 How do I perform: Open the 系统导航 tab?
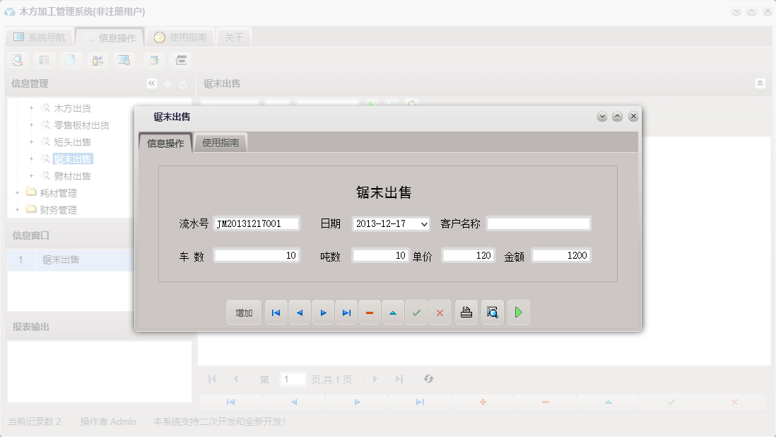coord(39,37)
